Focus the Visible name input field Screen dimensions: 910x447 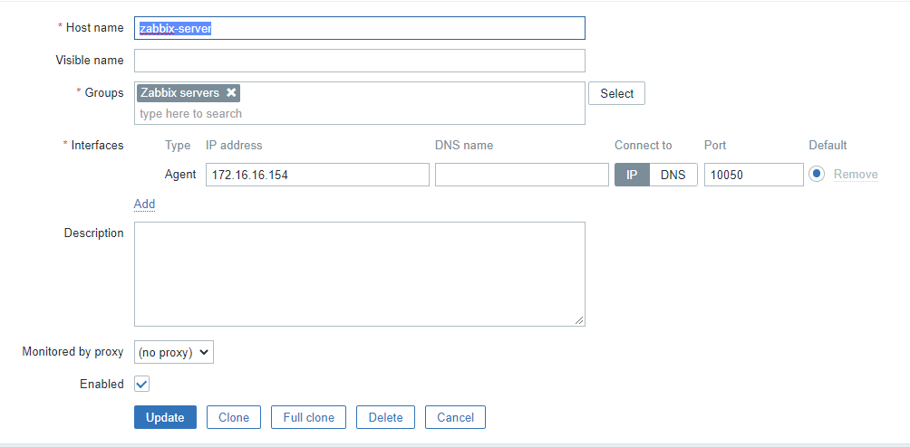(x=360, y=61)
